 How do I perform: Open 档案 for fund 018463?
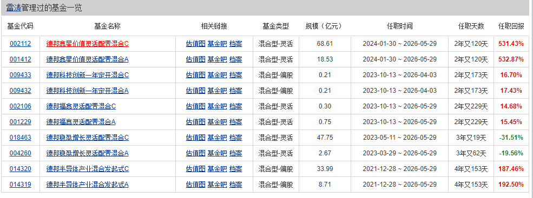[x=235, y=138]
